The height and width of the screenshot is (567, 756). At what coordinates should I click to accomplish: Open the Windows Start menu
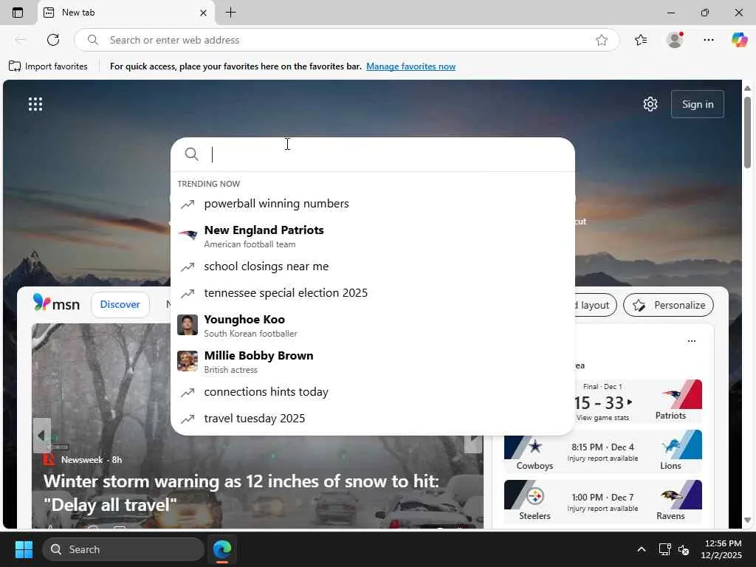(x=24, y=549)
